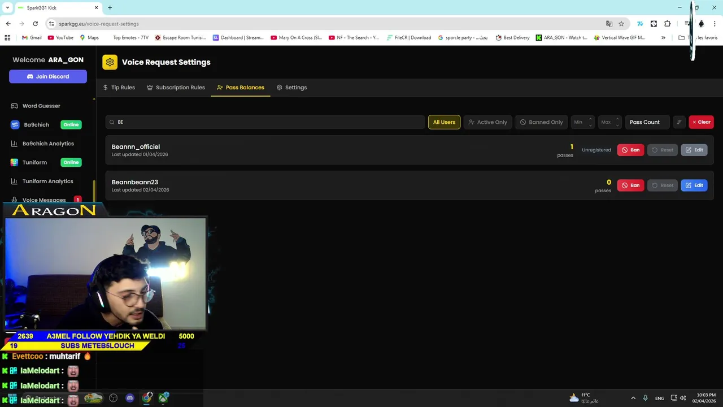Edit passes for Beannbeann23
Image resolution: width=723 pixels, height=407 pixels.
[x=694, y=185]
